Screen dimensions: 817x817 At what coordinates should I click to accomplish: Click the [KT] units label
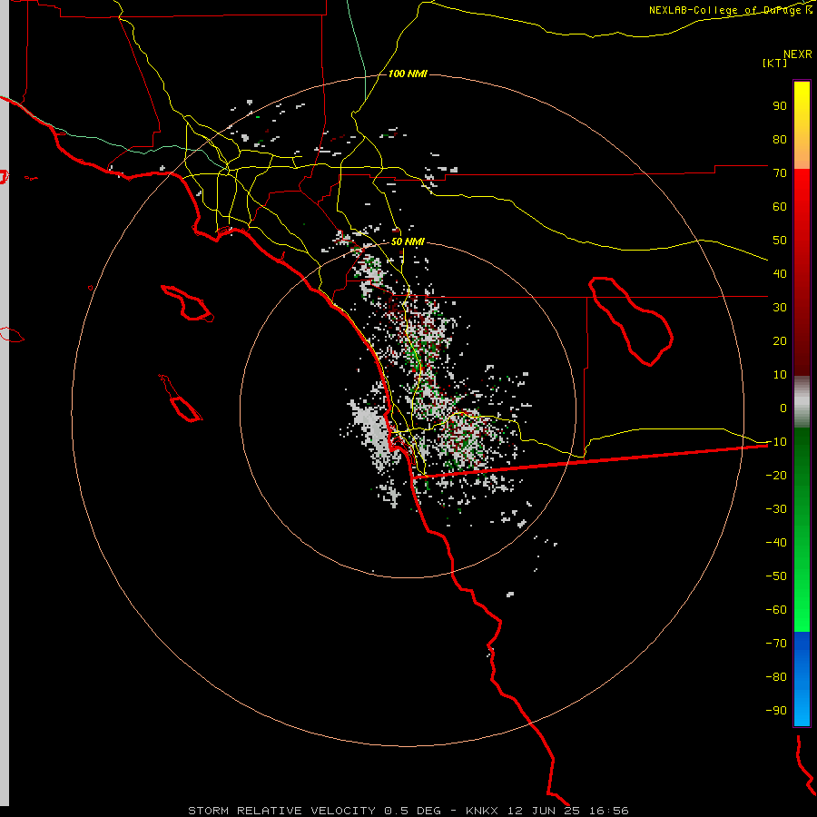click(x=774, y=63)
